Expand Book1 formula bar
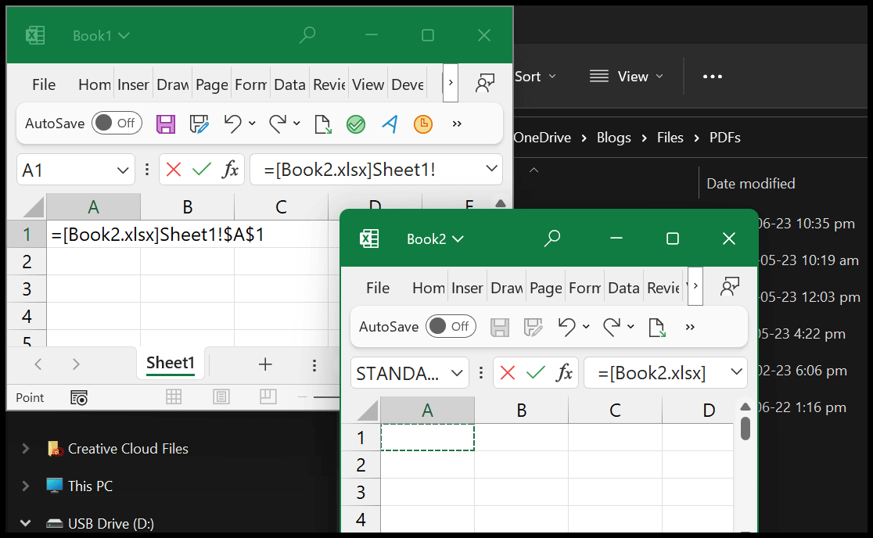The image size is (873, 538). click(x=491, y=168)
